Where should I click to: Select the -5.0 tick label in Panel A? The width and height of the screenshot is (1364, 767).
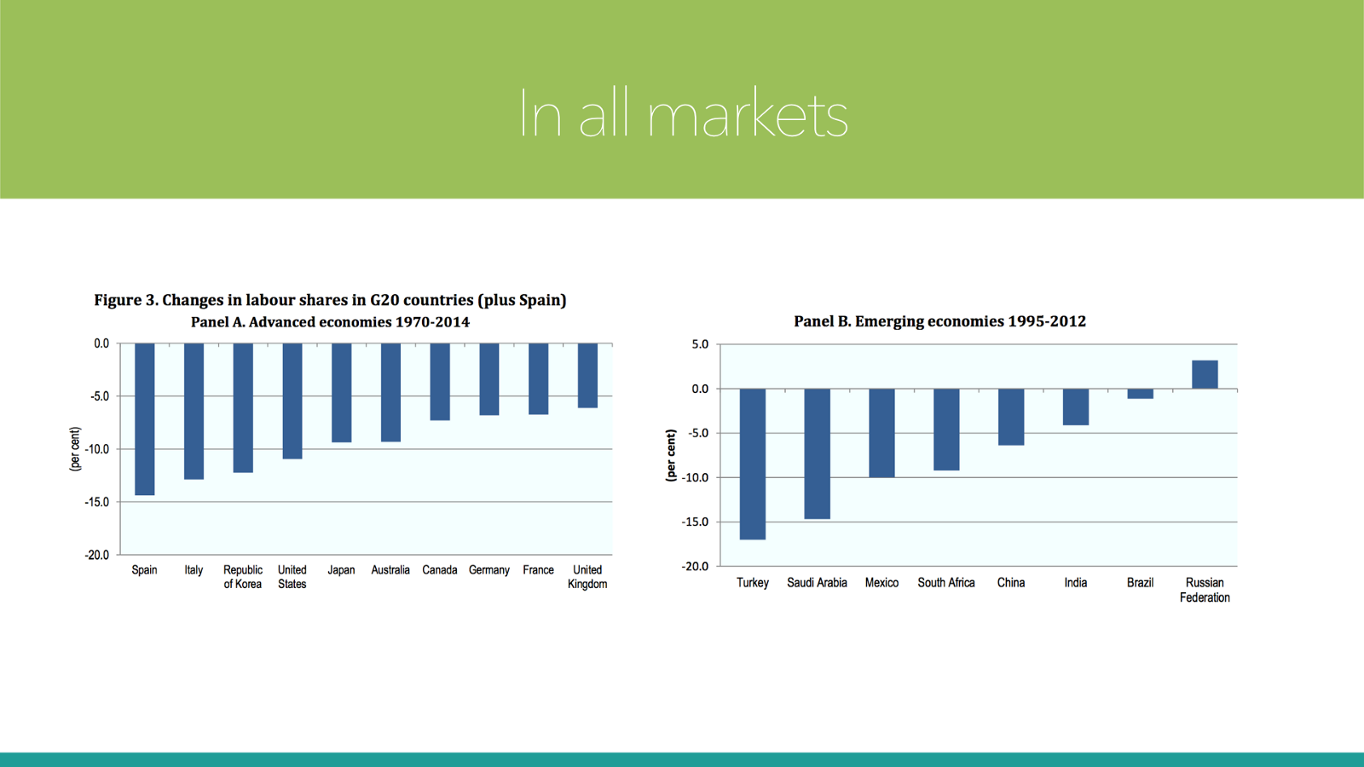(100, 396)
